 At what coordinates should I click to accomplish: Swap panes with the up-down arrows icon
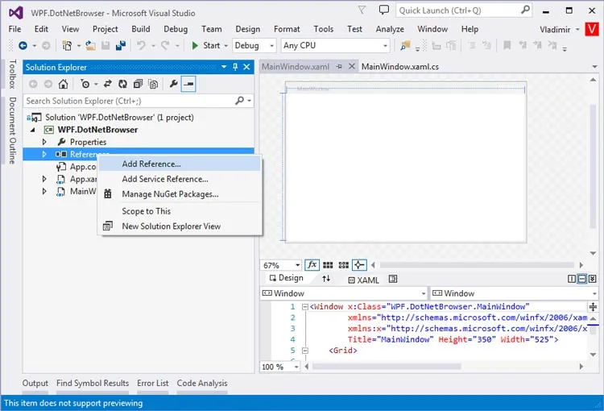[x=326, y=278]
